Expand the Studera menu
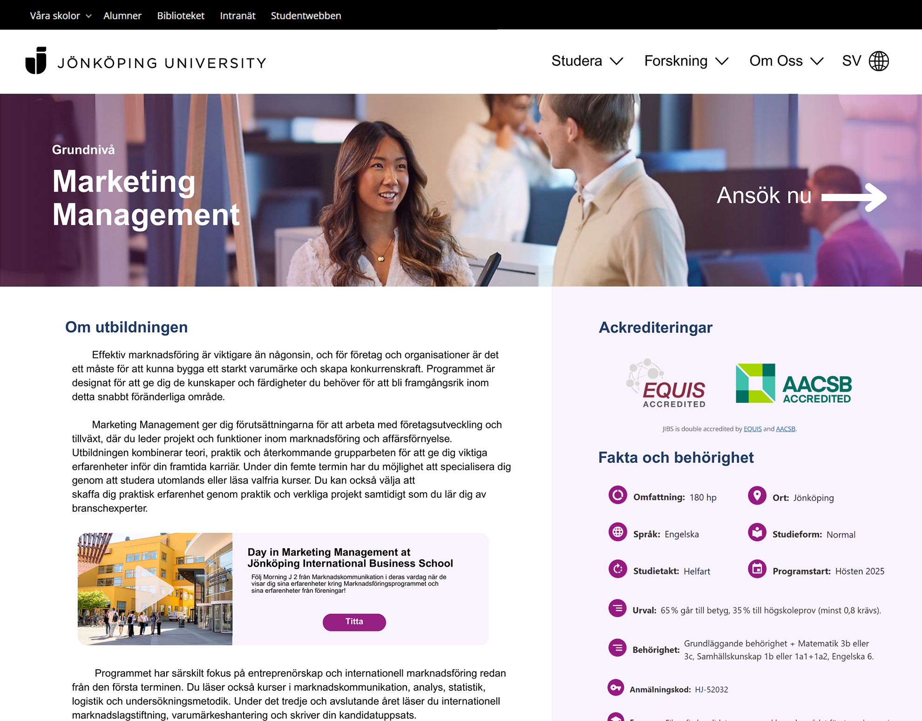Image resolution: width=922 pixels, height=721 pixels. (x=587, y=61)
